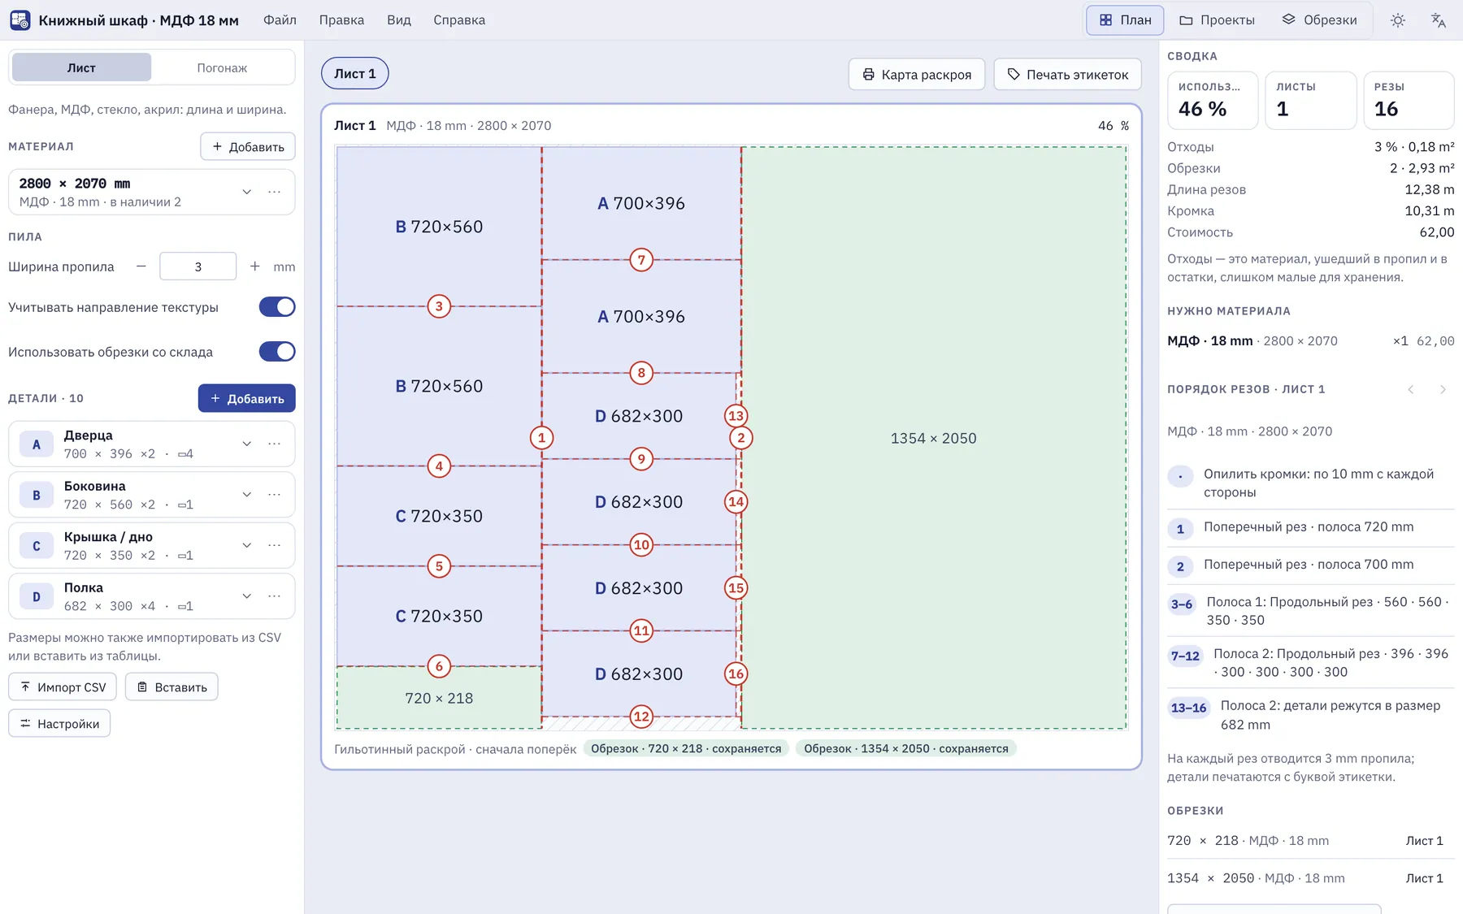This screenshot has width=1463, height=914.
Task: Open more options for Полка part
Action: (x=275, y=596)
